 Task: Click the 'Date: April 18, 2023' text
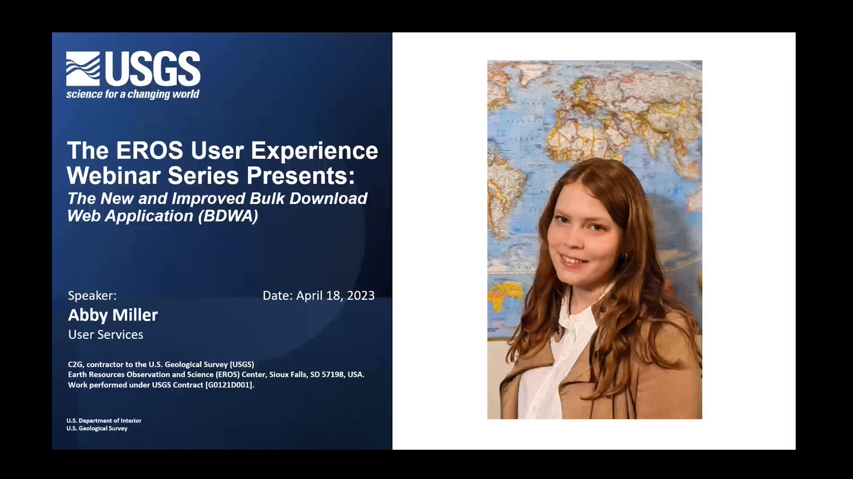pyautogui.click(x=319, y=295)
